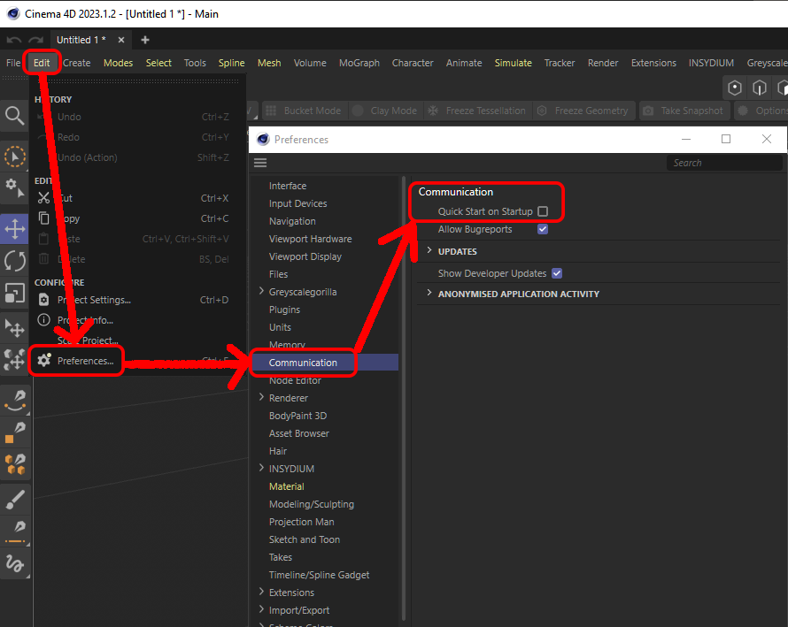
Task: Open the MoGraph menu
Action: pyautogui.click(x=359, y=63)
